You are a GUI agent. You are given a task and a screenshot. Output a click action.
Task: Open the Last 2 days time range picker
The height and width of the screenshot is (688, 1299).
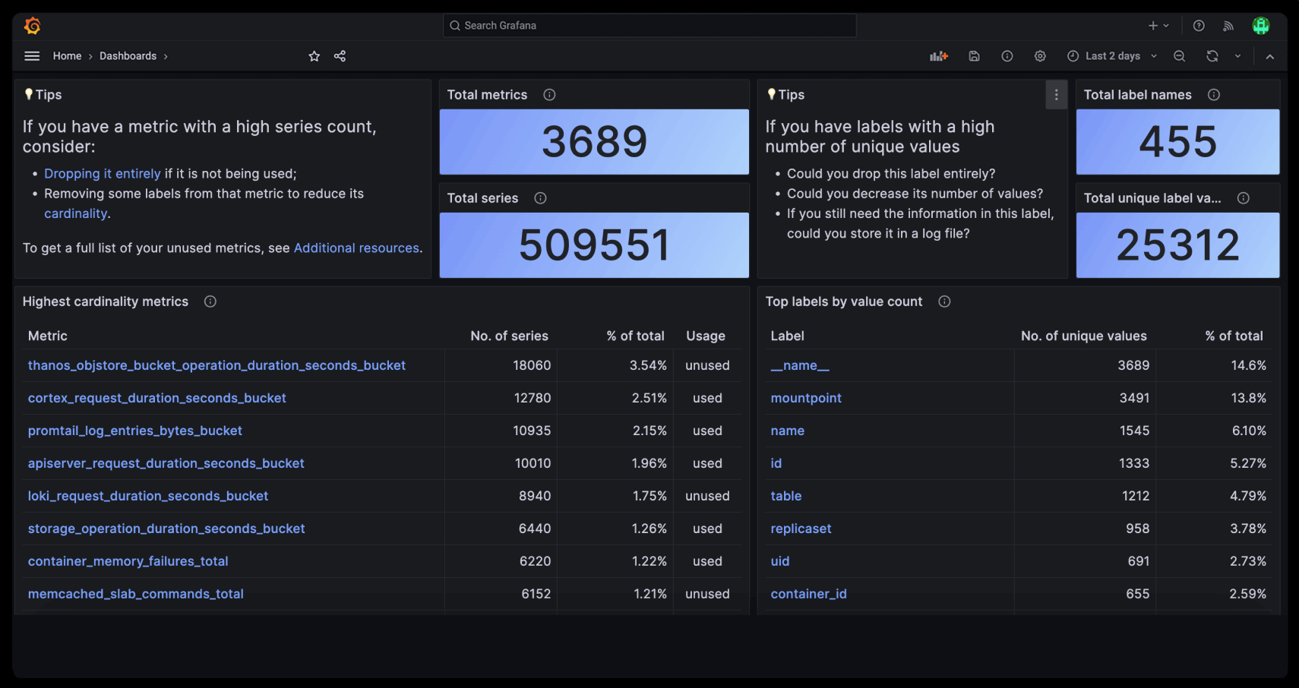click(1111, 55)
